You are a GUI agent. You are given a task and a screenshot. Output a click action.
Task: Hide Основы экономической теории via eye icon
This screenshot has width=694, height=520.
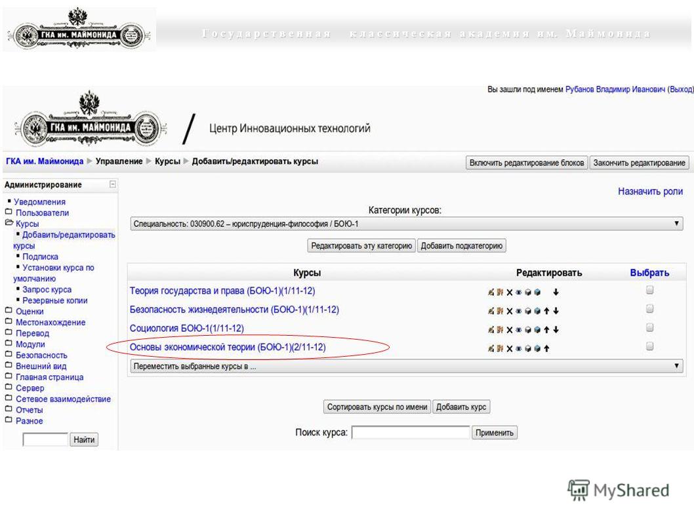518,349
